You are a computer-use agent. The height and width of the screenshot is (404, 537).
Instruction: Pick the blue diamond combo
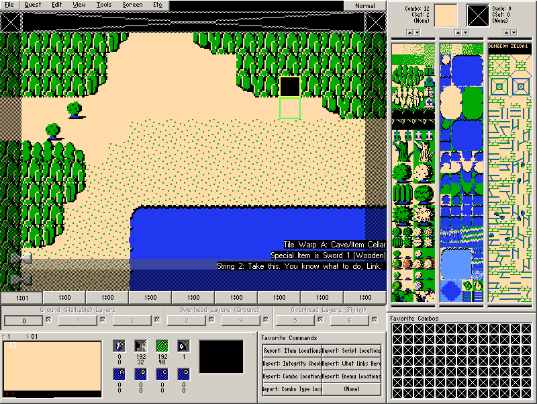click(x=451, y=291)
